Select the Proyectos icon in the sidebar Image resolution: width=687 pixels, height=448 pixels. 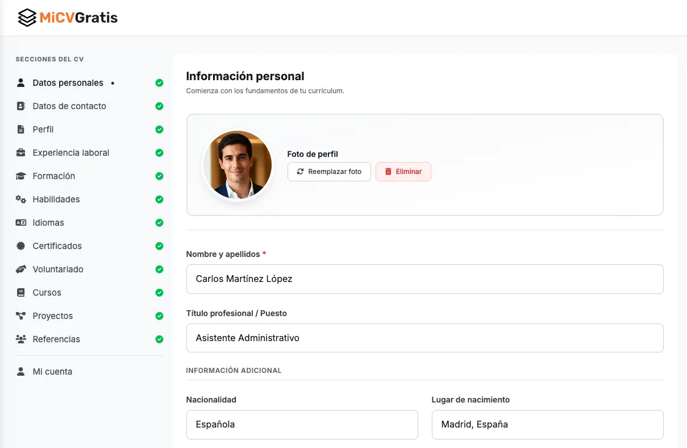coord(20,316)
